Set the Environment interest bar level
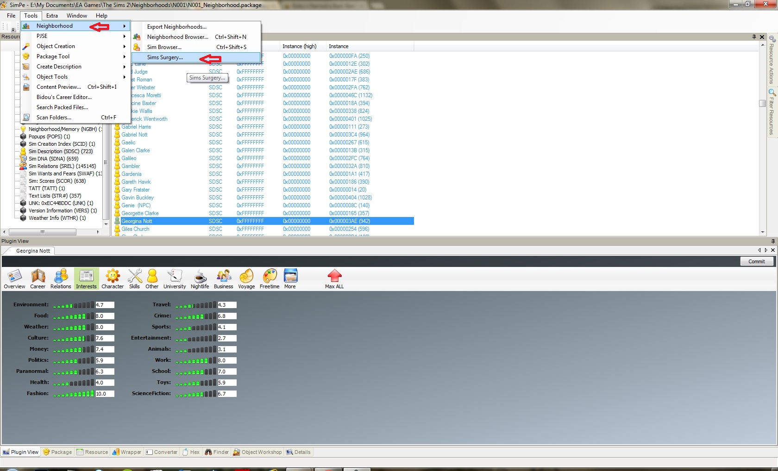Screen dimensions: 778x471 pos(73,305)
